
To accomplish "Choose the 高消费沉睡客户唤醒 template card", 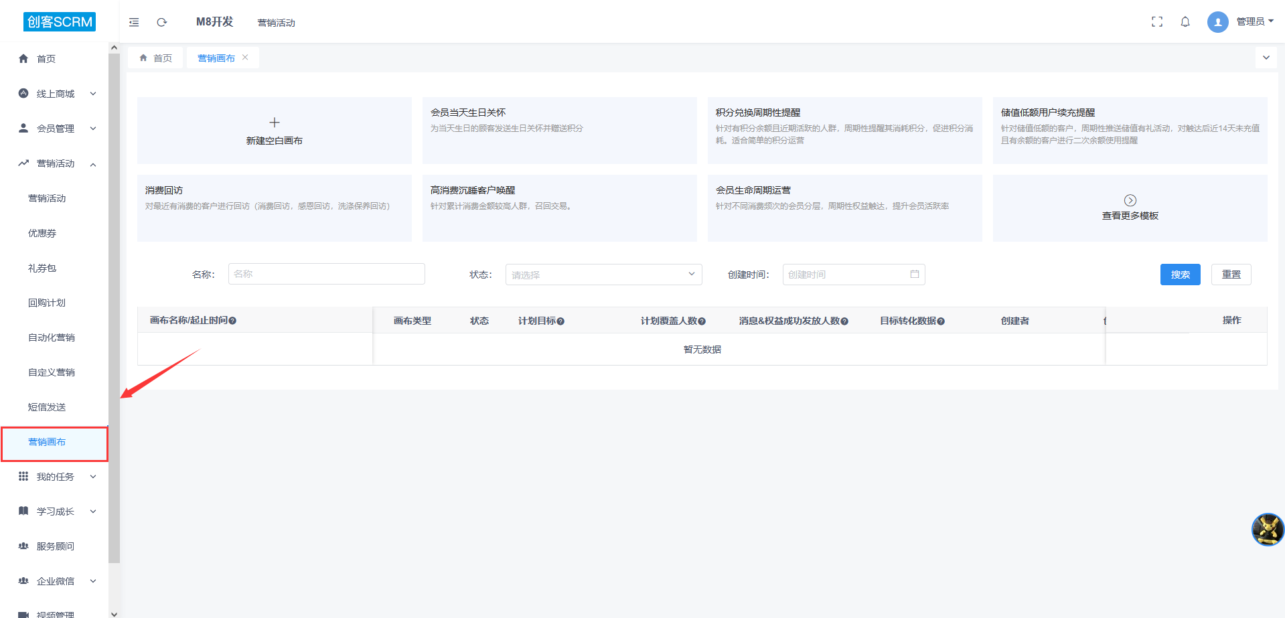I will [x=560, y=208].
